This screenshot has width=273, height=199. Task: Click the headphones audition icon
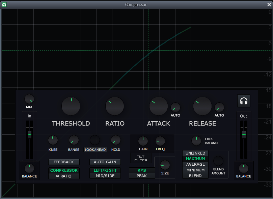pos(244,101)
